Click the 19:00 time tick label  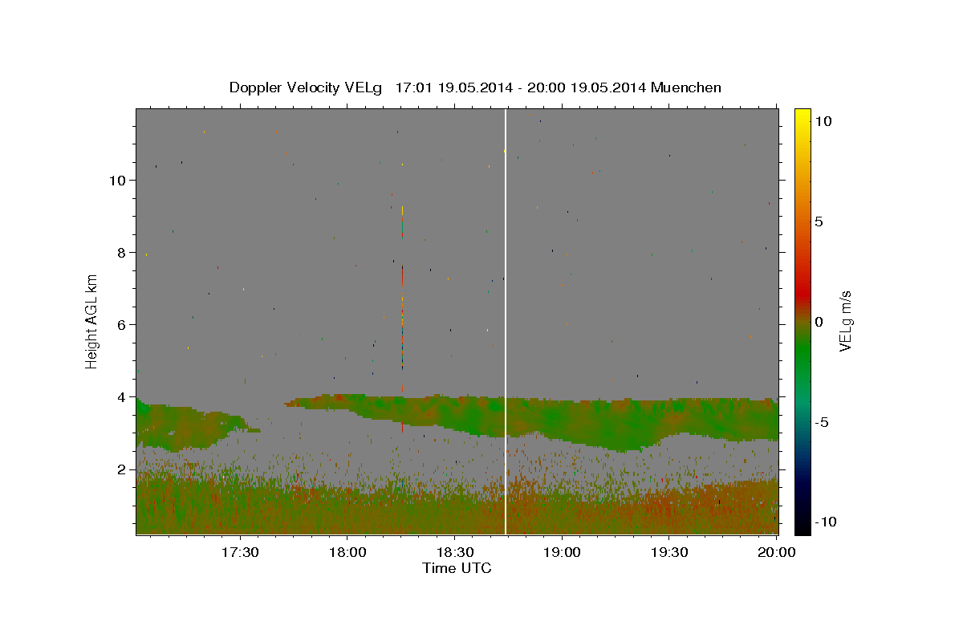click(562, 552)
